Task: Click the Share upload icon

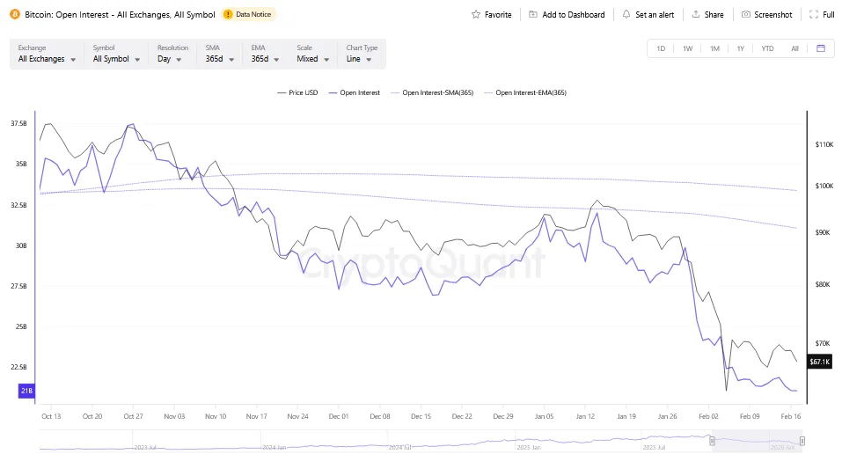Action: [696, 15]
